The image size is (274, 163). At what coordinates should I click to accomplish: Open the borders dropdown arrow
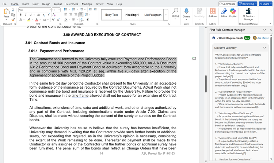click(77, 20)
